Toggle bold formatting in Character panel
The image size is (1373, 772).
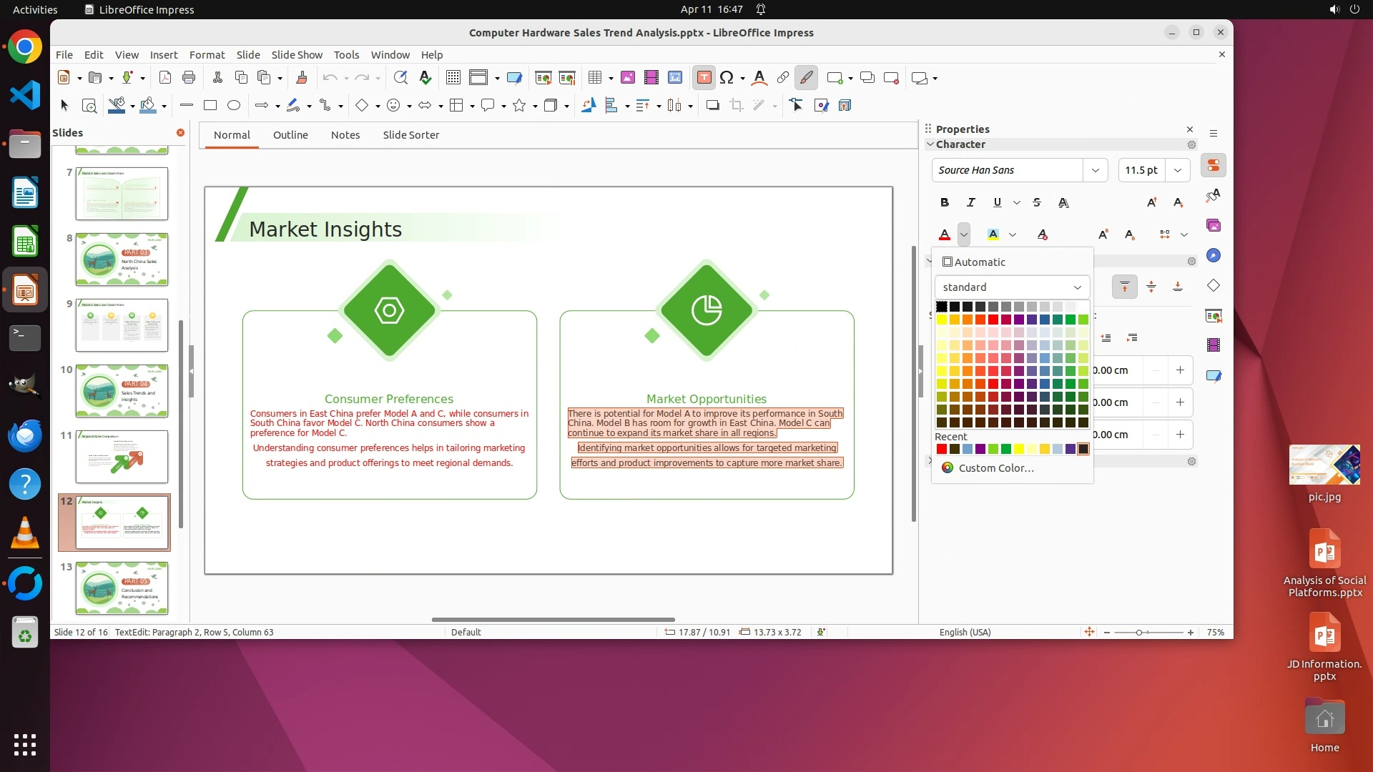tap(945, 203)
